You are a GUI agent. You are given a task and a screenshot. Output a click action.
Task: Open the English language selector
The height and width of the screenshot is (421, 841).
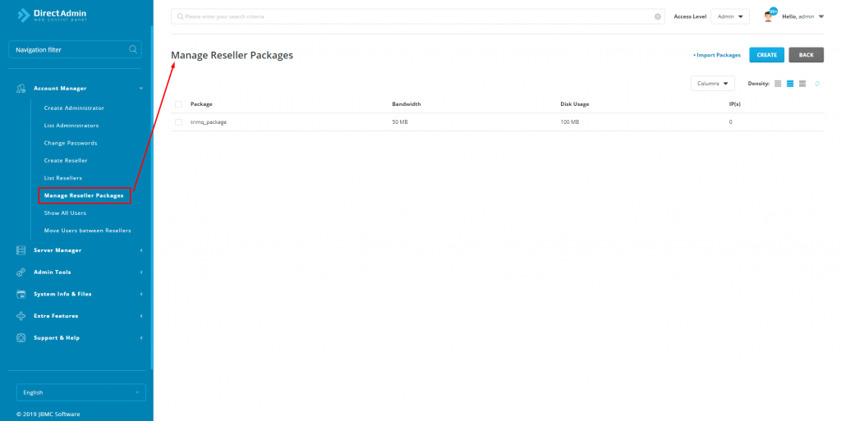click(x=80, y=392)
